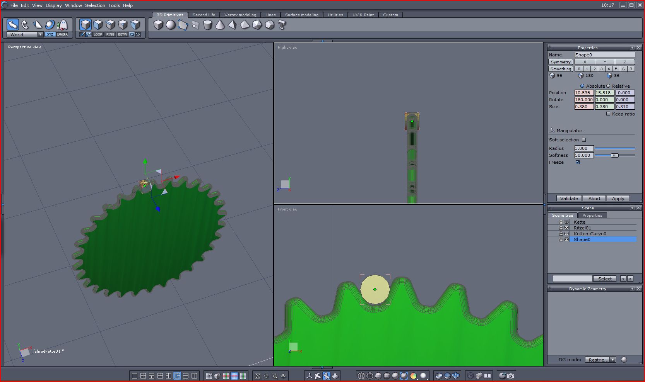Switch to object selection mode cube

[86, 25]
